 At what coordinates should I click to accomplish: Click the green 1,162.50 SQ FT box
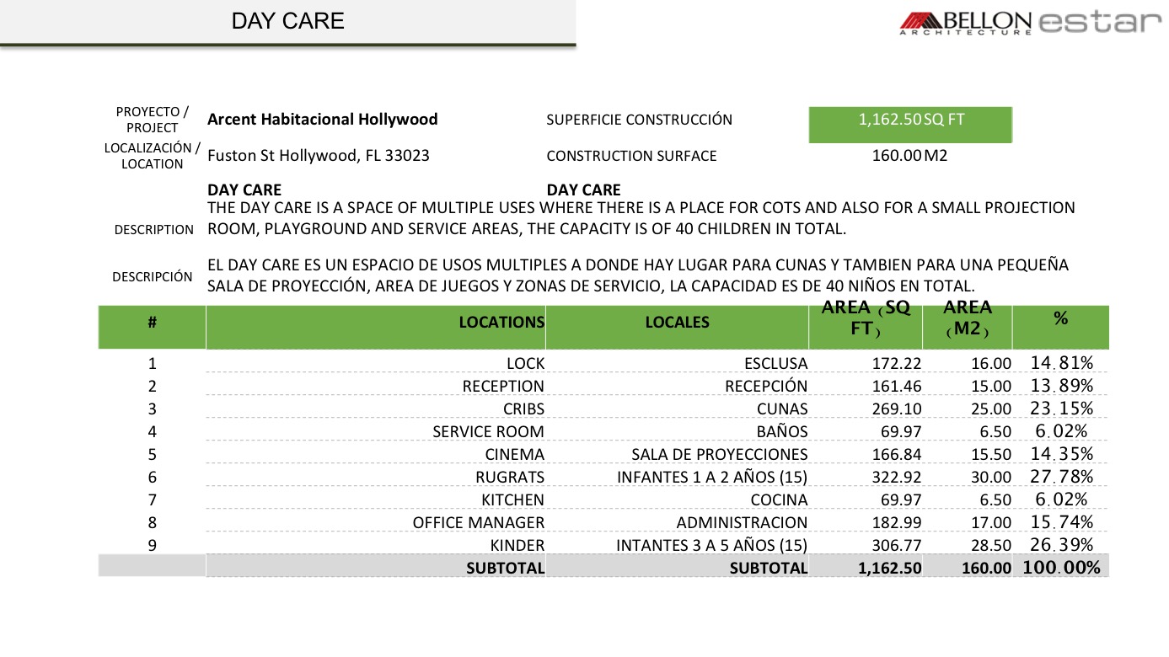pyautogui.click(x=910, y=124)
